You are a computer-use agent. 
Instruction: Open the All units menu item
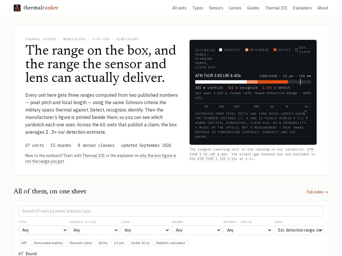(180, 8)
